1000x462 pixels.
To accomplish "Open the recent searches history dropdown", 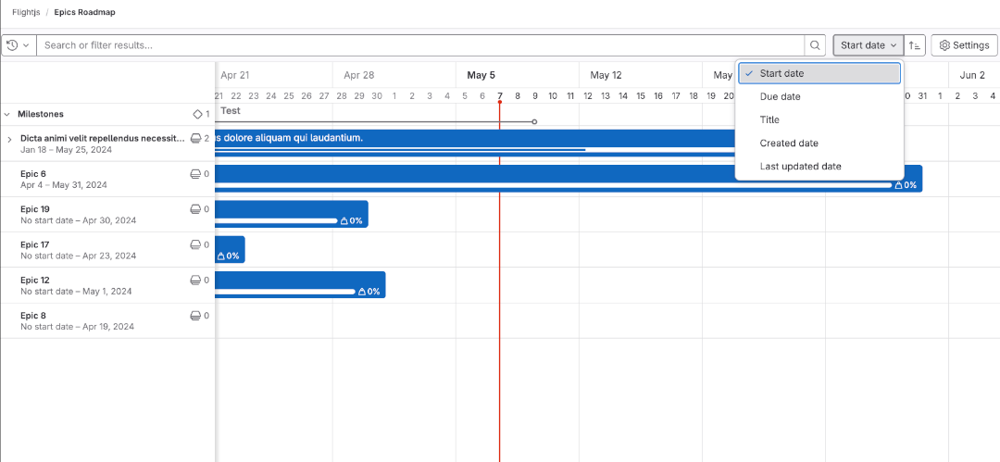I will point(19,45).
